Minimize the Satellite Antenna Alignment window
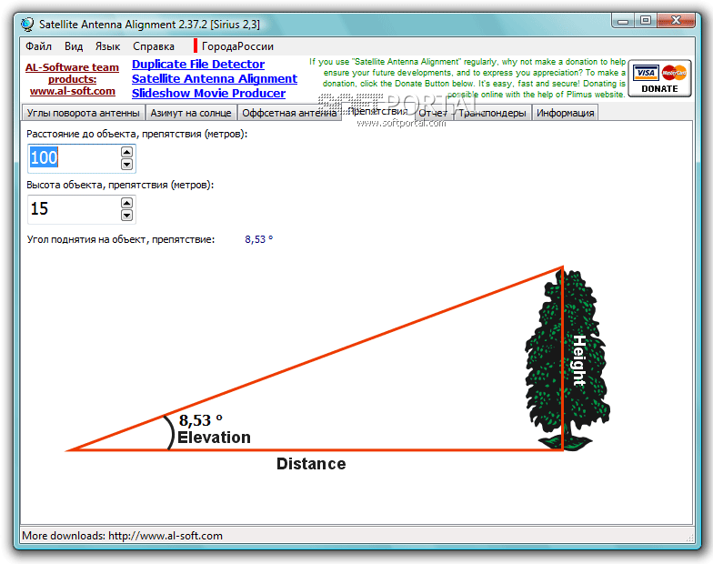This screenshot has width=713, height=564. coord(623,21)
